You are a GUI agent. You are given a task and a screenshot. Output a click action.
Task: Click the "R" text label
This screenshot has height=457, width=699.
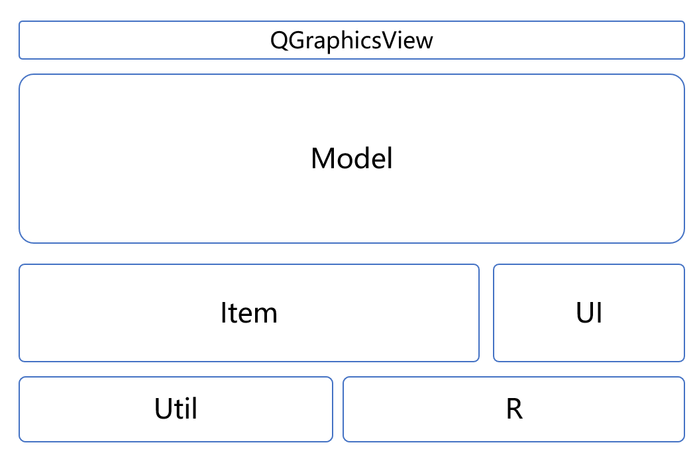click(514, 409)
